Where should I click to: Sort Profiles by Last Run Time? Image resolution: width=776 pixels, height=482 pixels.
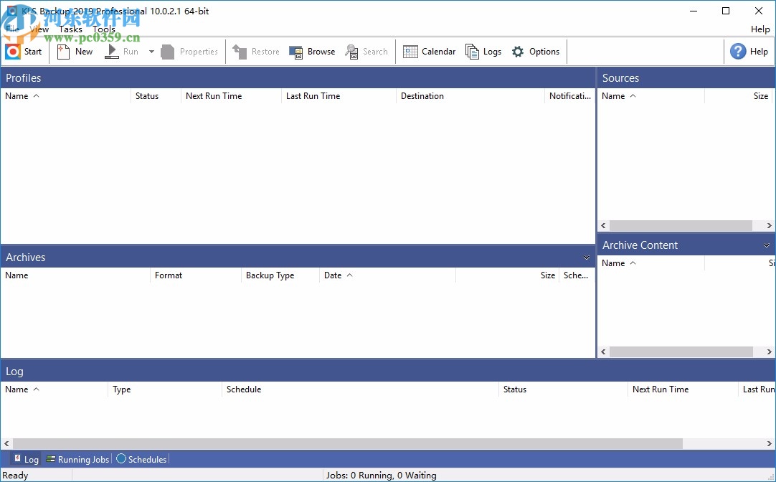[x=339, y=96]
